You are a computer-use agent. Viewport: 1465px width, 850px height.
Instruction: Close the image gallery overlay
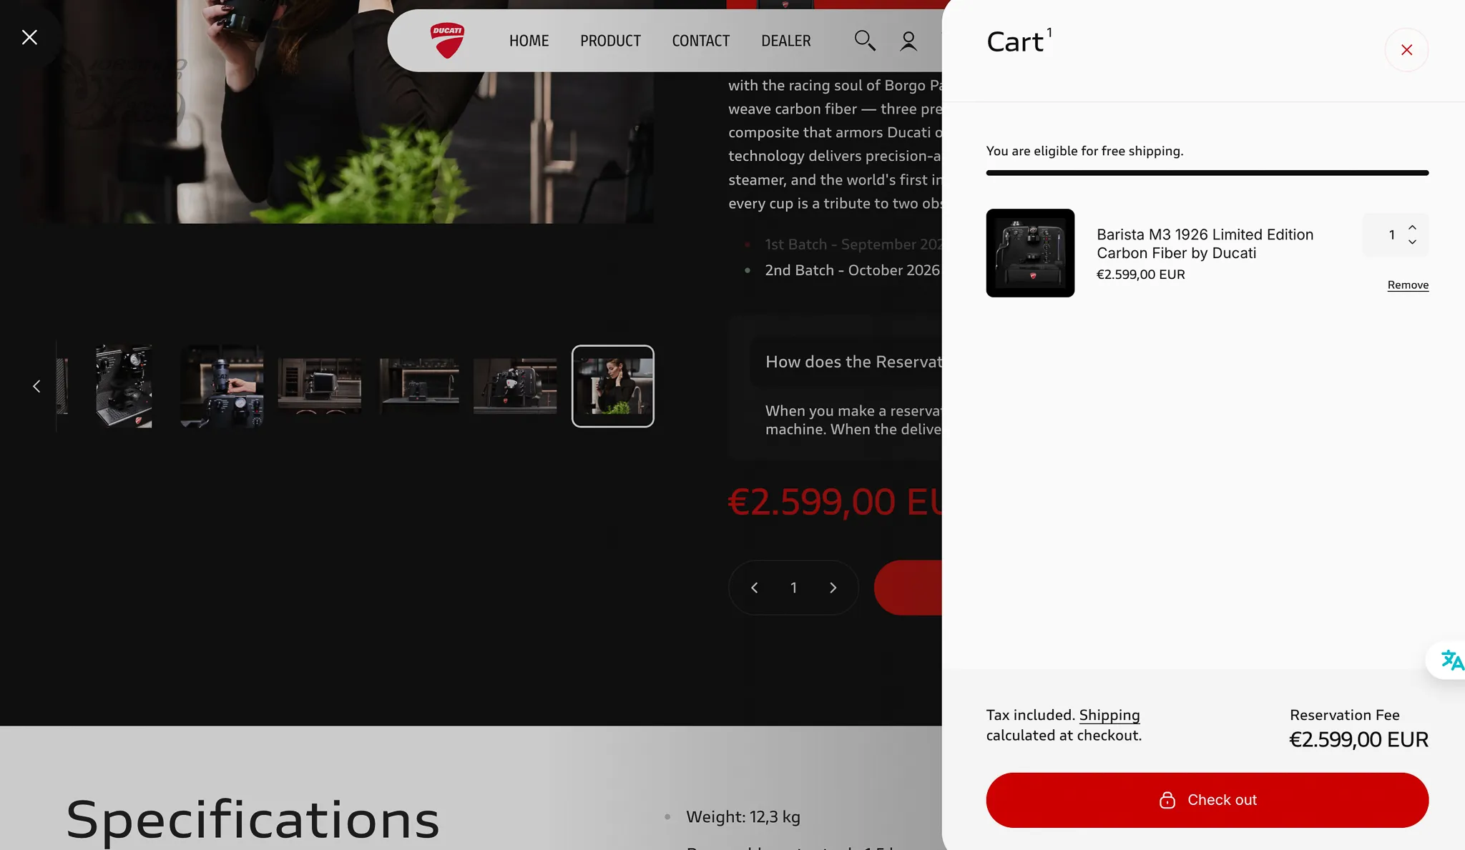[29, 37]
